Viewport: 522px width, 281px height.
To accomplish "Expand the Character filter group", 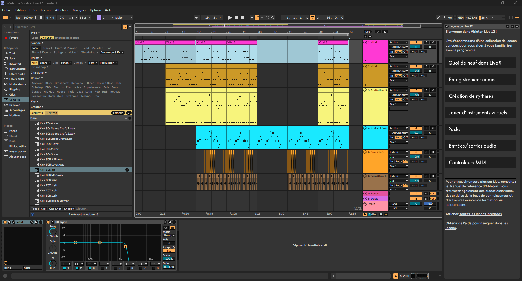I will (x=39, y=73).
